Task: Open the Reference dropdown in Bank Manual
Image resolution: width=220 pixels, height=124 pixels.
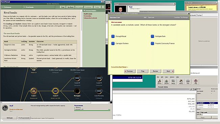Action: pyautogui.click(x=11, y=7)
